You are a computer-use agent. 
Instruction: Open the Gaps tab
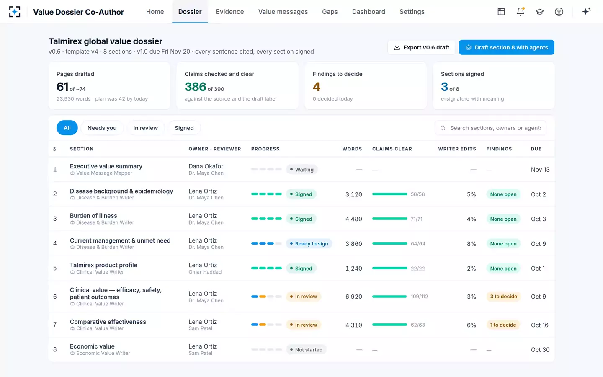(330, 12)
